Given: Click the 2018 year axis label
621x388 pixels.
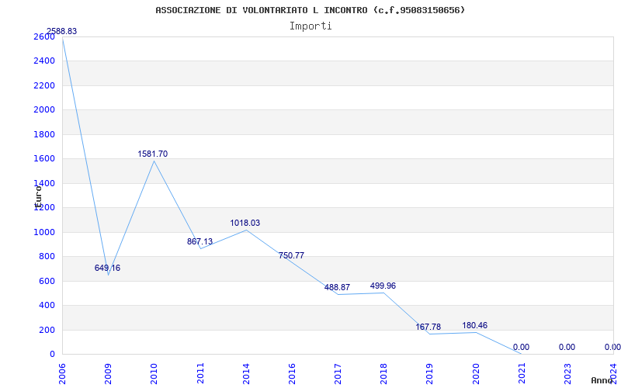Looking at the screenshot, I should 383,372.
